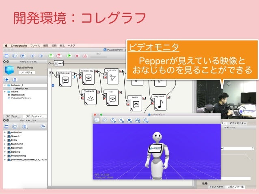This screenshot has height=194, width=259.
Task: Click the stop input on Animated Say box
Action: [80, 78]
